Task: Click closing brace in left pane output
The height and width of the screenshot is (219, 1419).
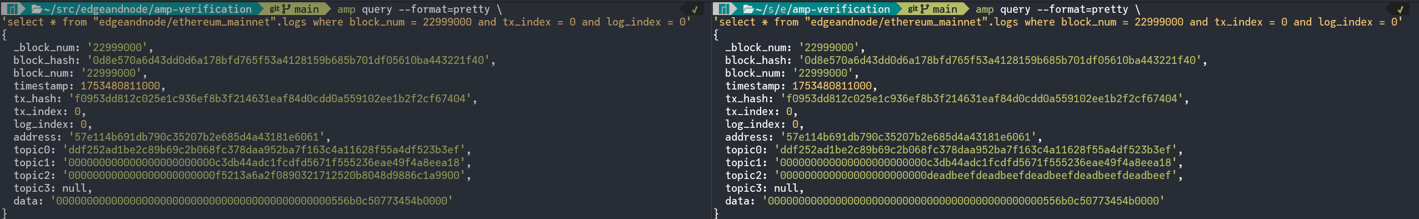Action: pyautogui.click(x=4, y=213)
